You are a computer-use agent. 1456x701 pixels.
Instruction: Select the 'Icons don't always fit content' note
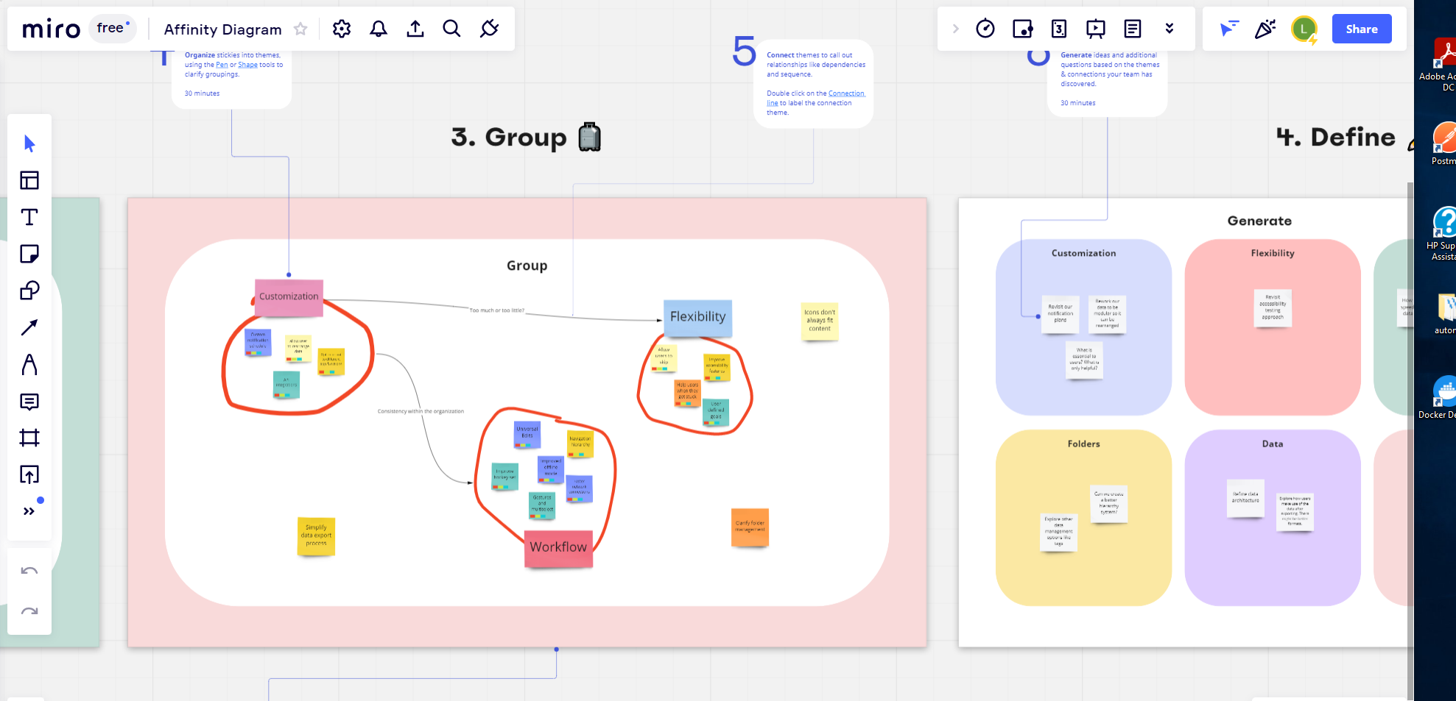[820, 321]
